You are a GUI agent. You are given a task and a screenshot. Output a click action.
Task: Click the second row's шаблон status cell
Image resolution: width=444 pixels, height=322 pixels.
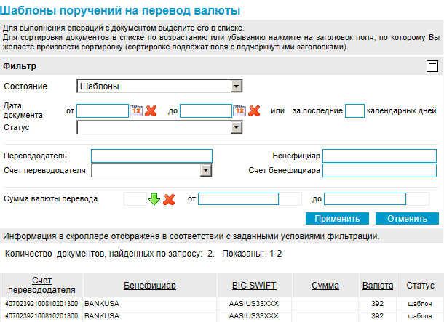click(420, 315)
